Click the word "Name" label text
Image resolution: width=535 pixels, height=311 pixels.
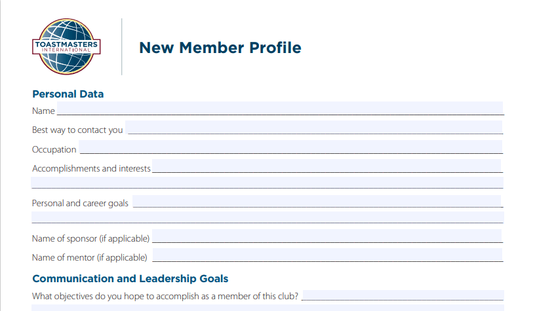pos(43,111)
